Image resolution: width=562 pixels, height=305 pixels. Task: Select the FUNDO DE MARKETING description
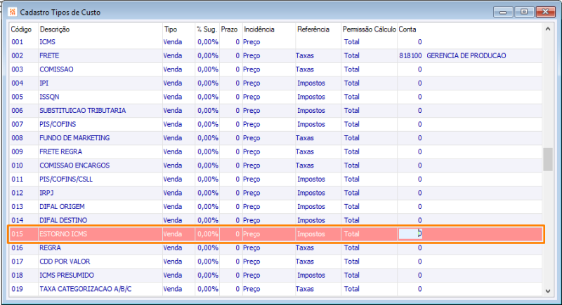click(74, 138)
